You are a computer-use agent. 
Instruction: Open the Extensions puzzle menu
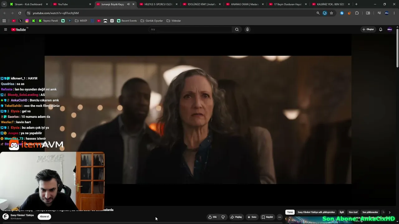357,13
